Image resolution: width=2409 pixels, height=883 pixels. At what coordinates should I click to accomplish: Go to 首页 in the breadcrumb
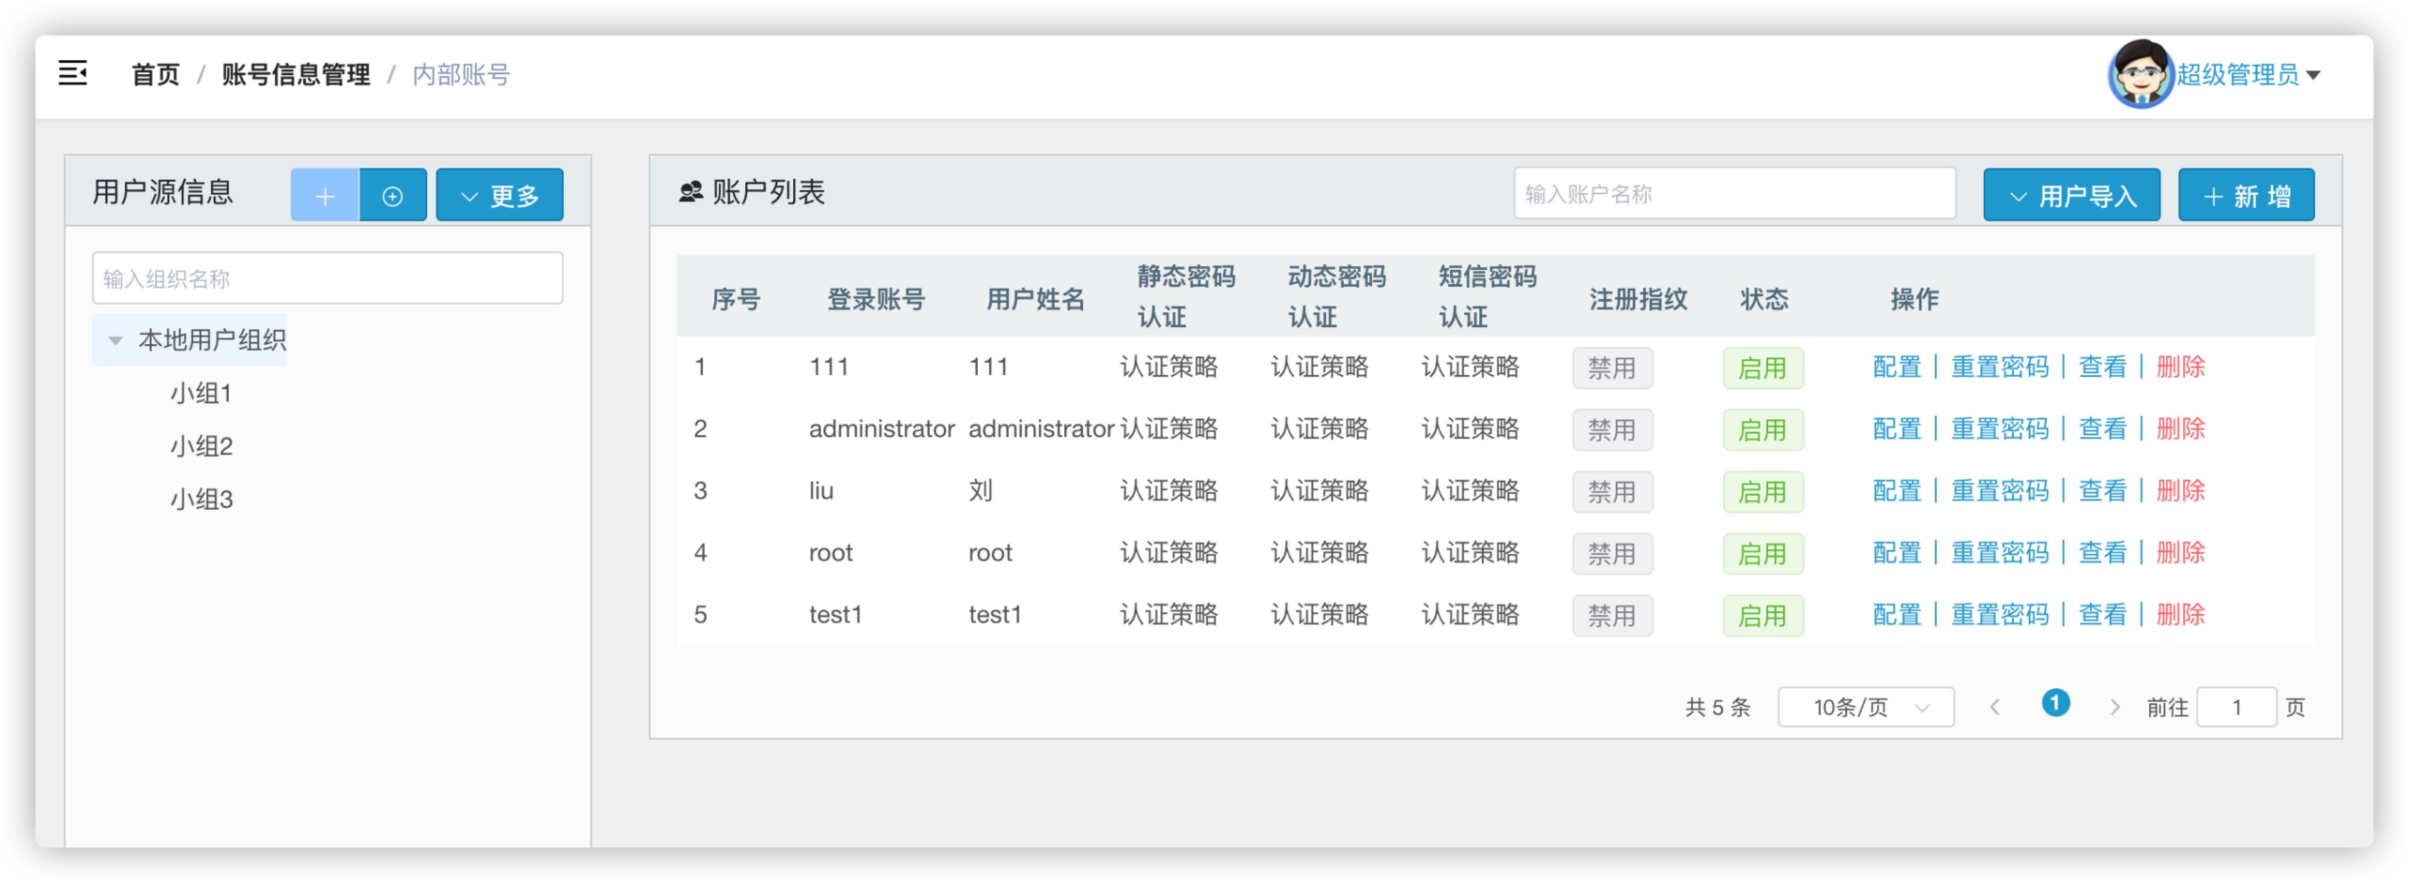coord(155,74)
